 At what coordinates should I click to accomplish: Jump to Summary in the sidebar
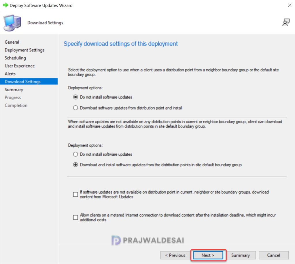(14, 90)
